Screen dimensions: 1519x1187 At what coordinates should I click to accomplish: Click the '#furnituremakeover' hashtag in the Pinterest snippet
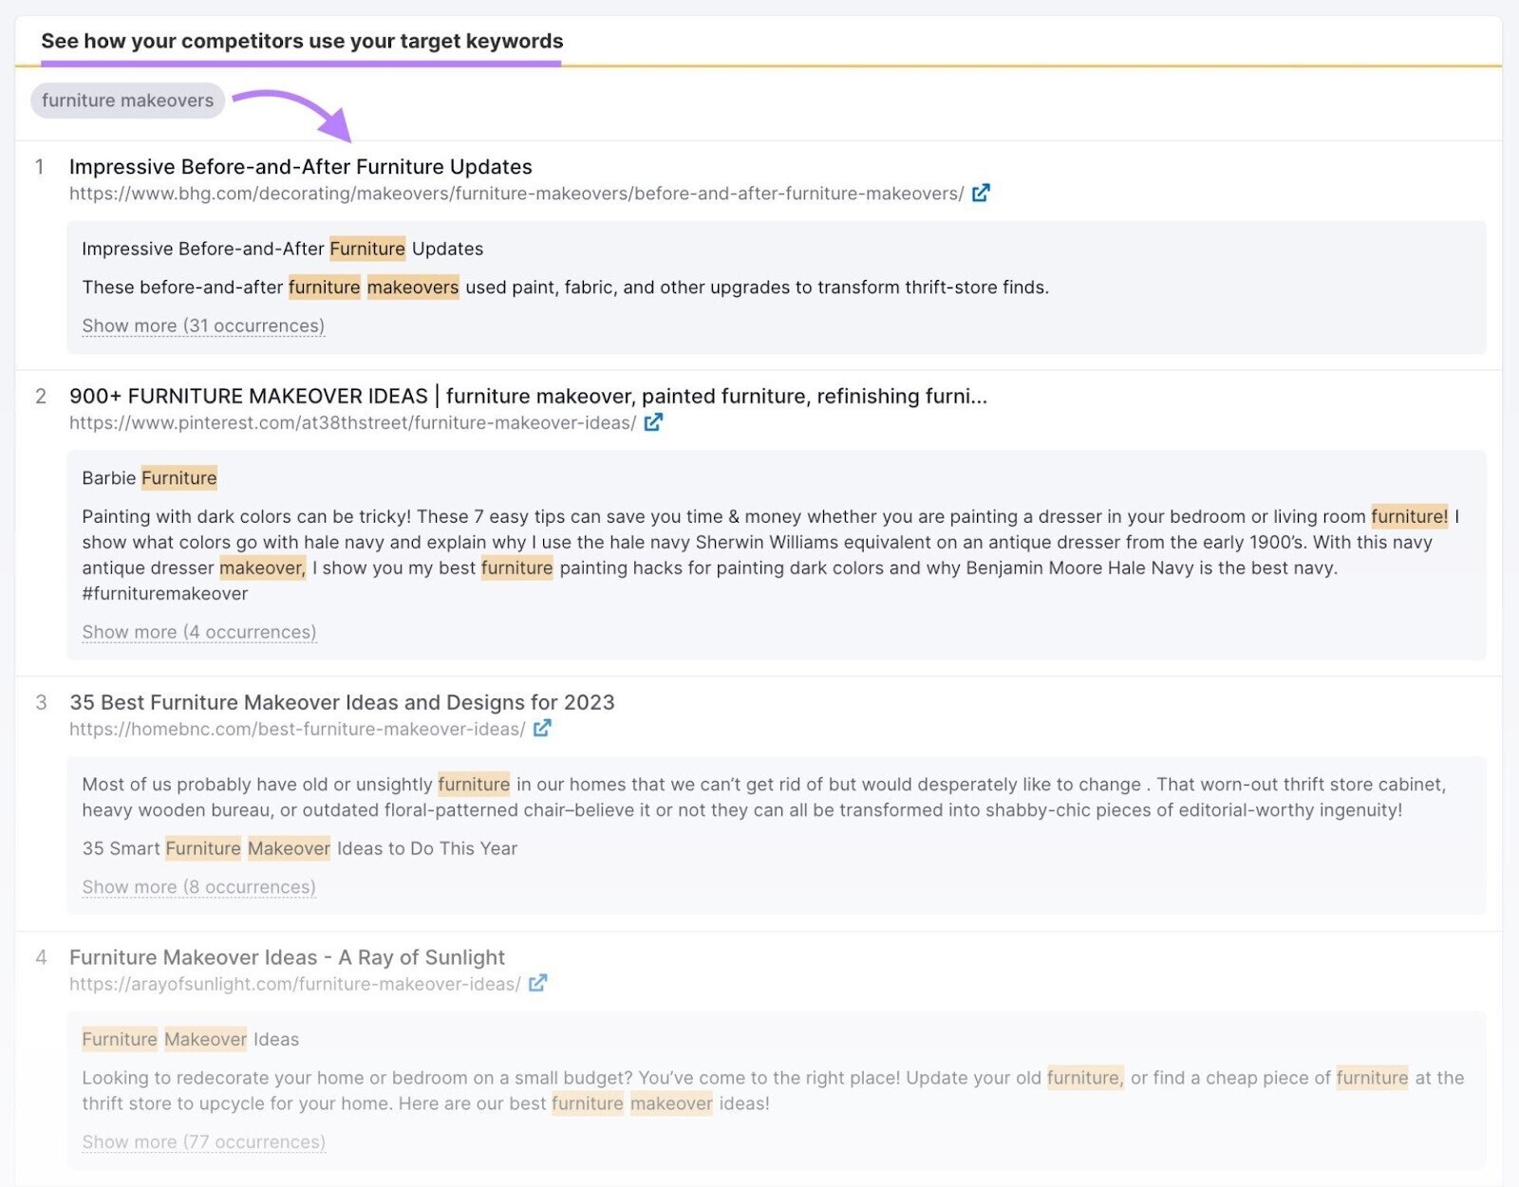pos(163,593)
